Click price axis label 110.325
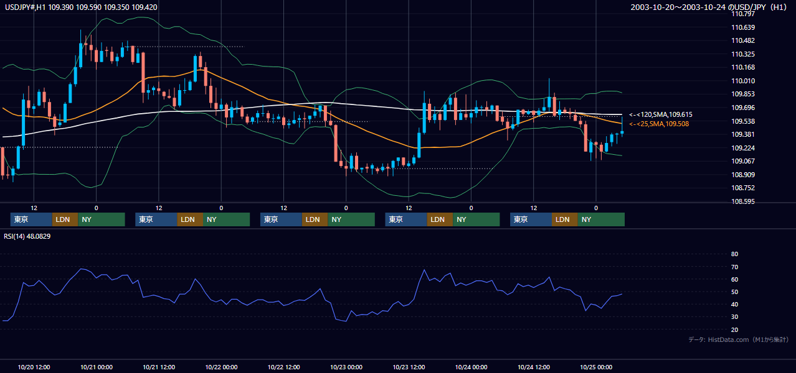The image size is (796, 373). [x=743, y=54]
